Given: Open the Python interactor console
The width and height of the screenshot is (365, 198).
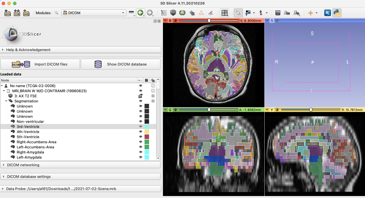Looking at the screenshot, I should click(x=337, y=13).
